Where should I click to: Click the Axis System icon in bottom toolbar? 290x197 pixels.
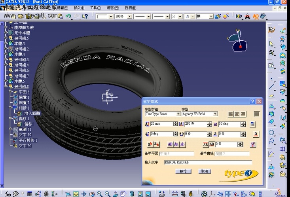(x=212, y=194)
